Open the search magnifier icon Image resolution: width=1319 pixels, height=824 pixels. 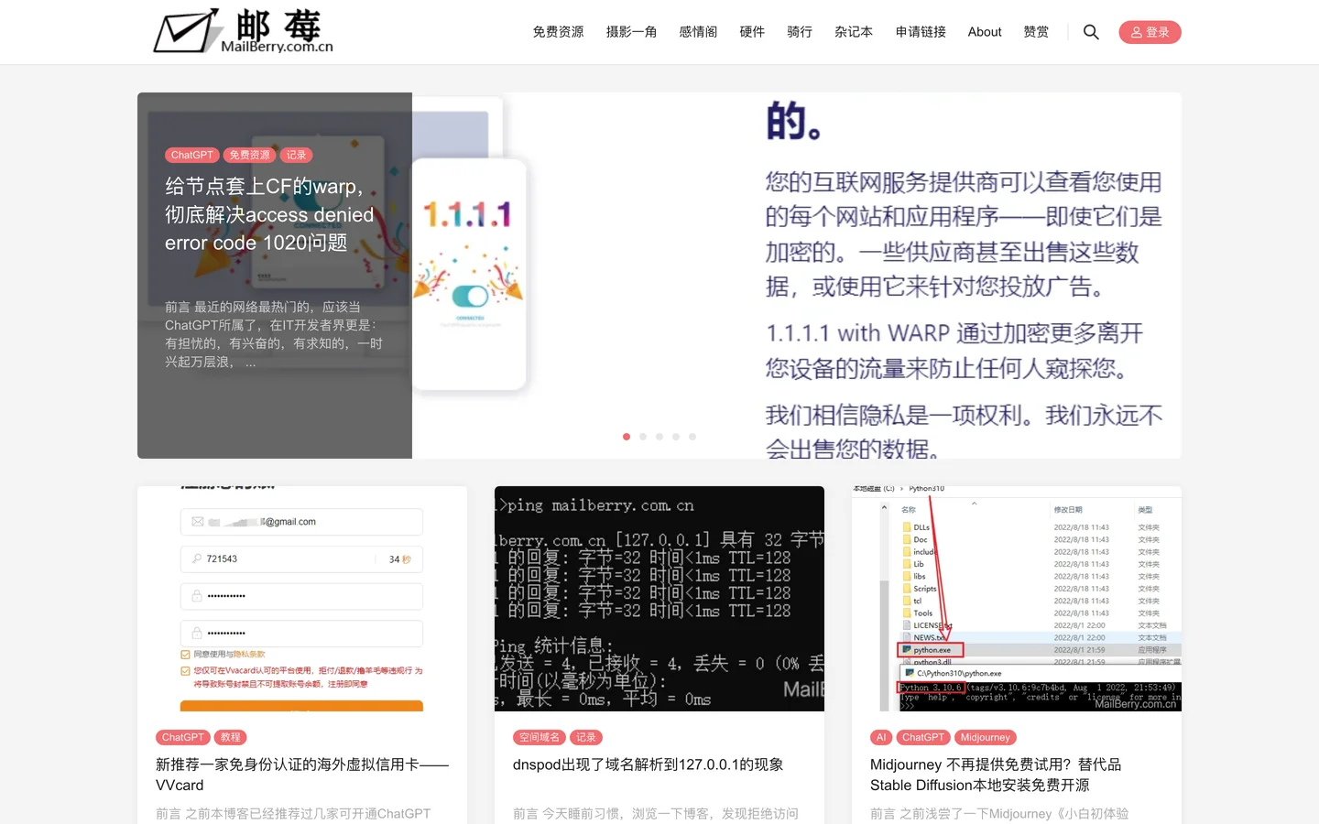[x=1091, y=32]
